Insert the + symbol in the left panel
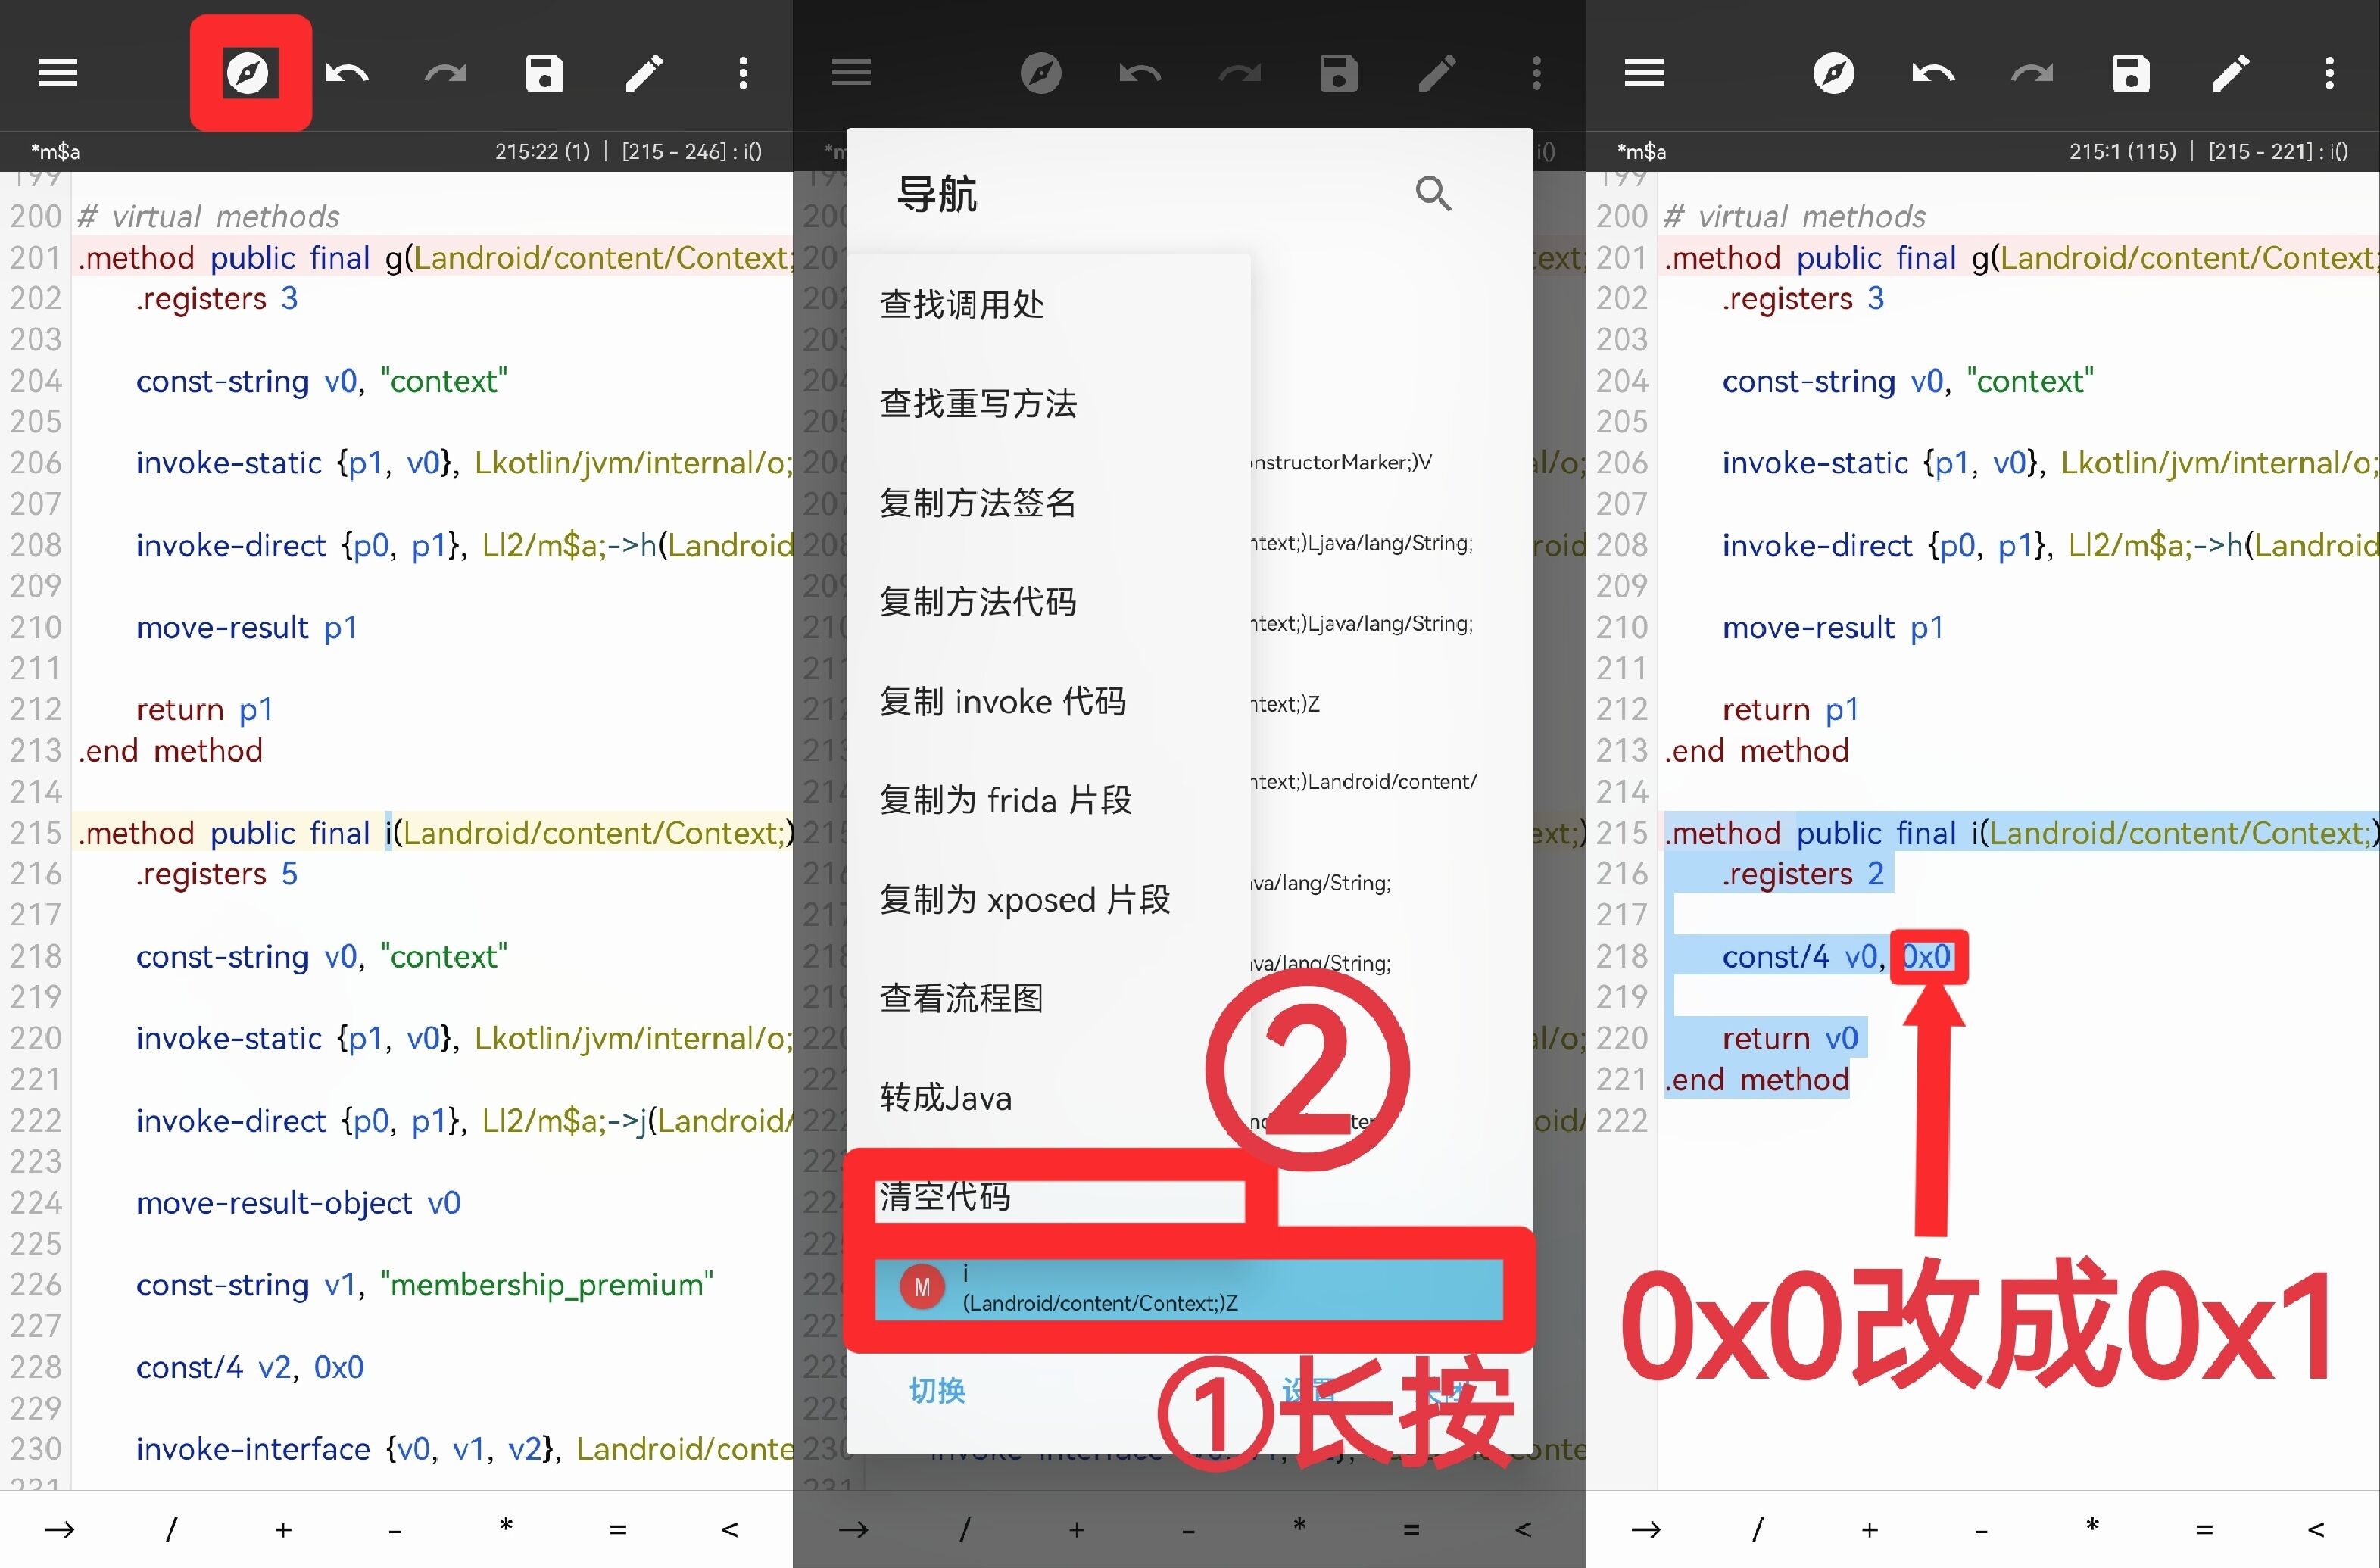The height and width of the screenshot is (1568, 2380). point(283,1529)
